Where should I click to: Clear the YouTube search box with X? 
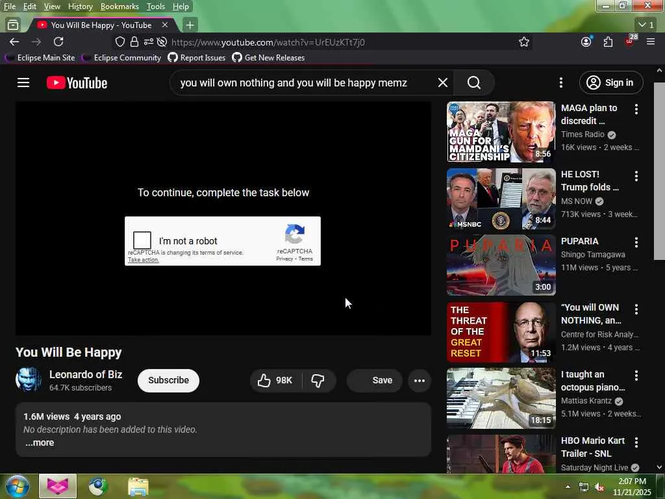coord(443,83)
